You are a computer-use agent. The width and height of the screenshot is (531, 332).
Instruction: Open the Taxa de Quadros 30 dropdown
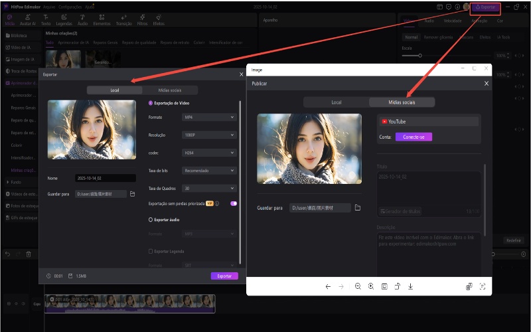(209, 188)
